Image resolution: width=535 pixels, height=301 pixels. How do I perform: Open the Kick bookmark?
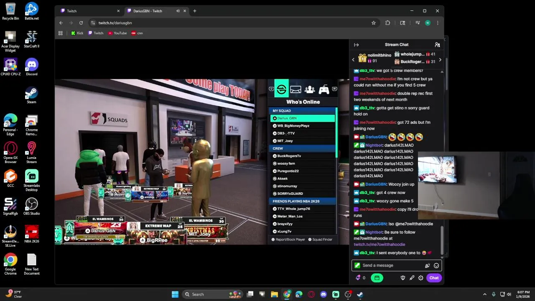pyautogui.click(x=77, y=33)
